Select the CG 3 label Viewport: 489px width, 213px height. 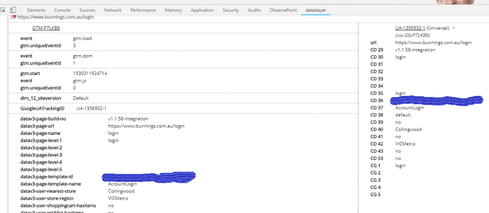click(x=375, y=180)
